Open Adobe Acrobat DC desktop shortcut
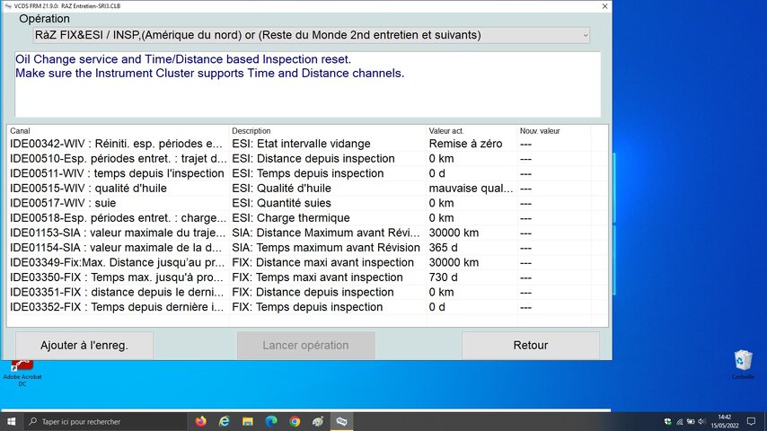The width and height of the screenshot is (767, 431). [22, 373]
